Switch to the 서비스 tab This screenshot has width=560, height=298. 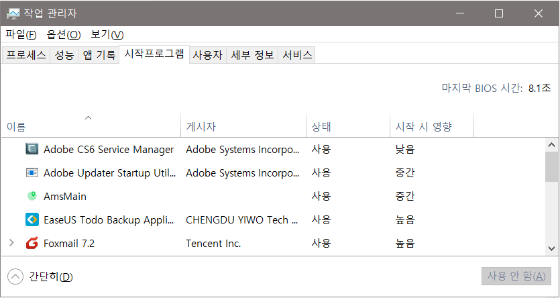297,55
